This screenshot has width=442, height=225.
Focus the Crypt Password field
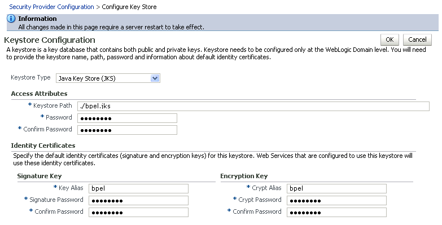336,200
